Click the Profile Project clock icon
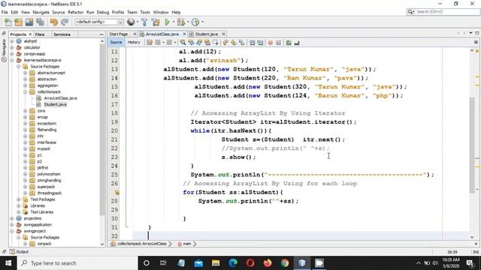 tap(195, 22)
